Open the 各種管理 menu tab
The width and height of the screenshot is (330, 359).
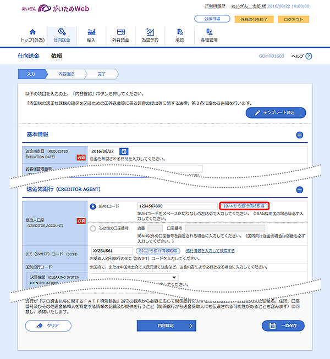click(210, 36)
